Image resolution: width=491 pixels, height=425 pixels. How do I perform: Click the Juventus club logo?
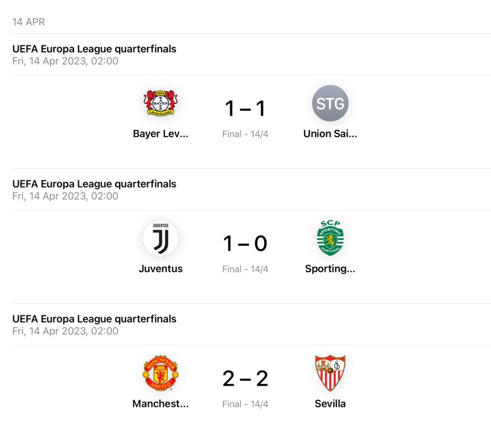pyautogui.click(x=161, y=238)
